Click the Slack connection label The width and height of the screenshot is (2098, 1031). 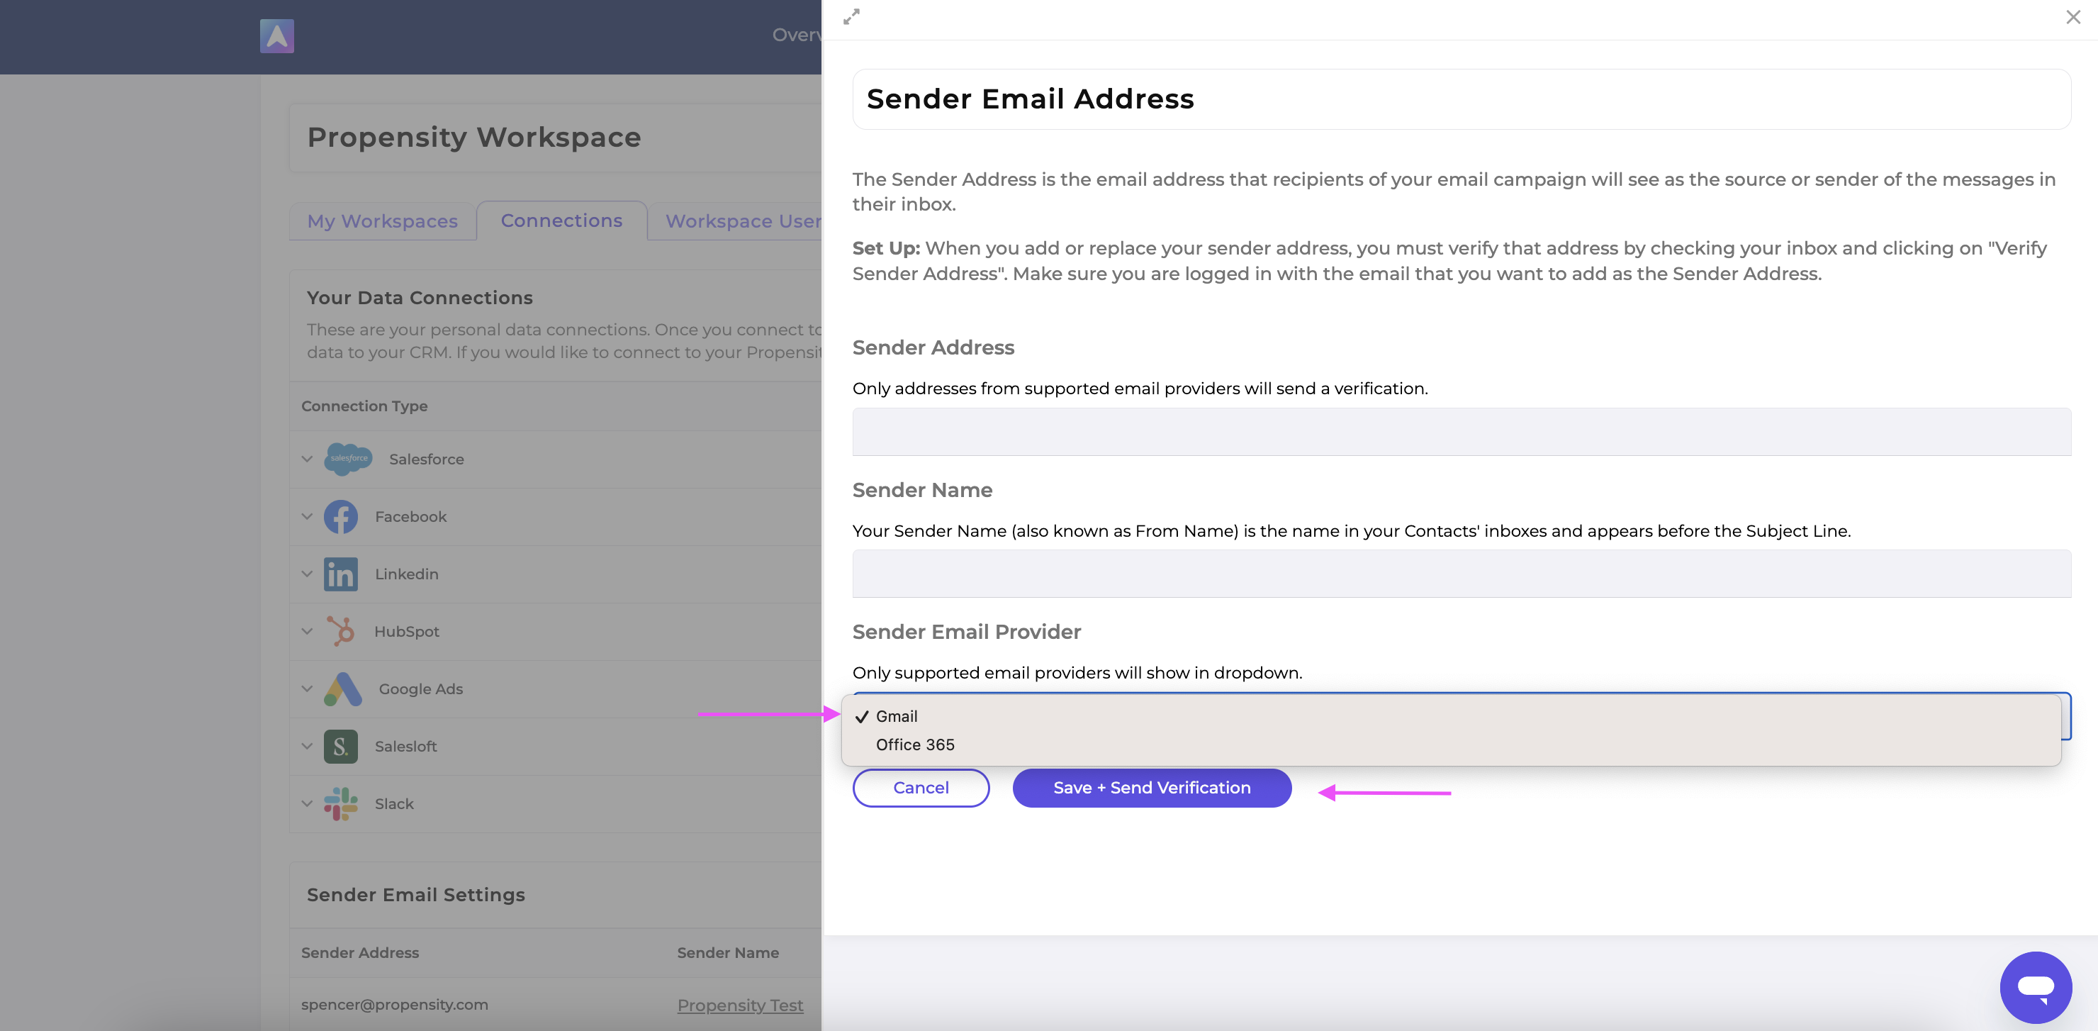(394, 803)
